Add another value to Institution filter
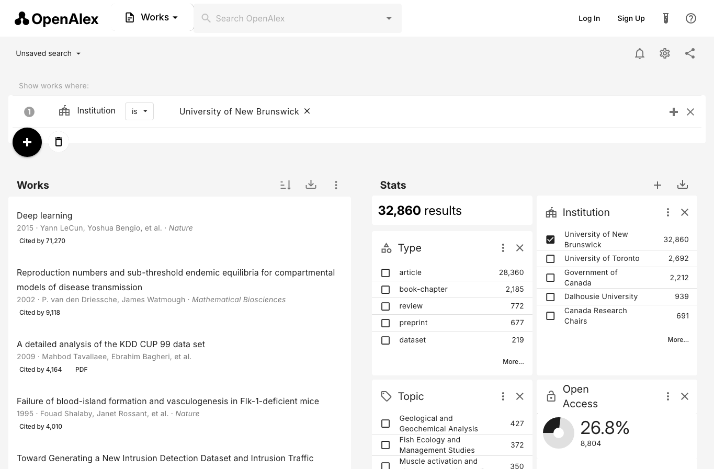Screen dimensions: 714x469 pyautogui.click(x=674, y=112)
